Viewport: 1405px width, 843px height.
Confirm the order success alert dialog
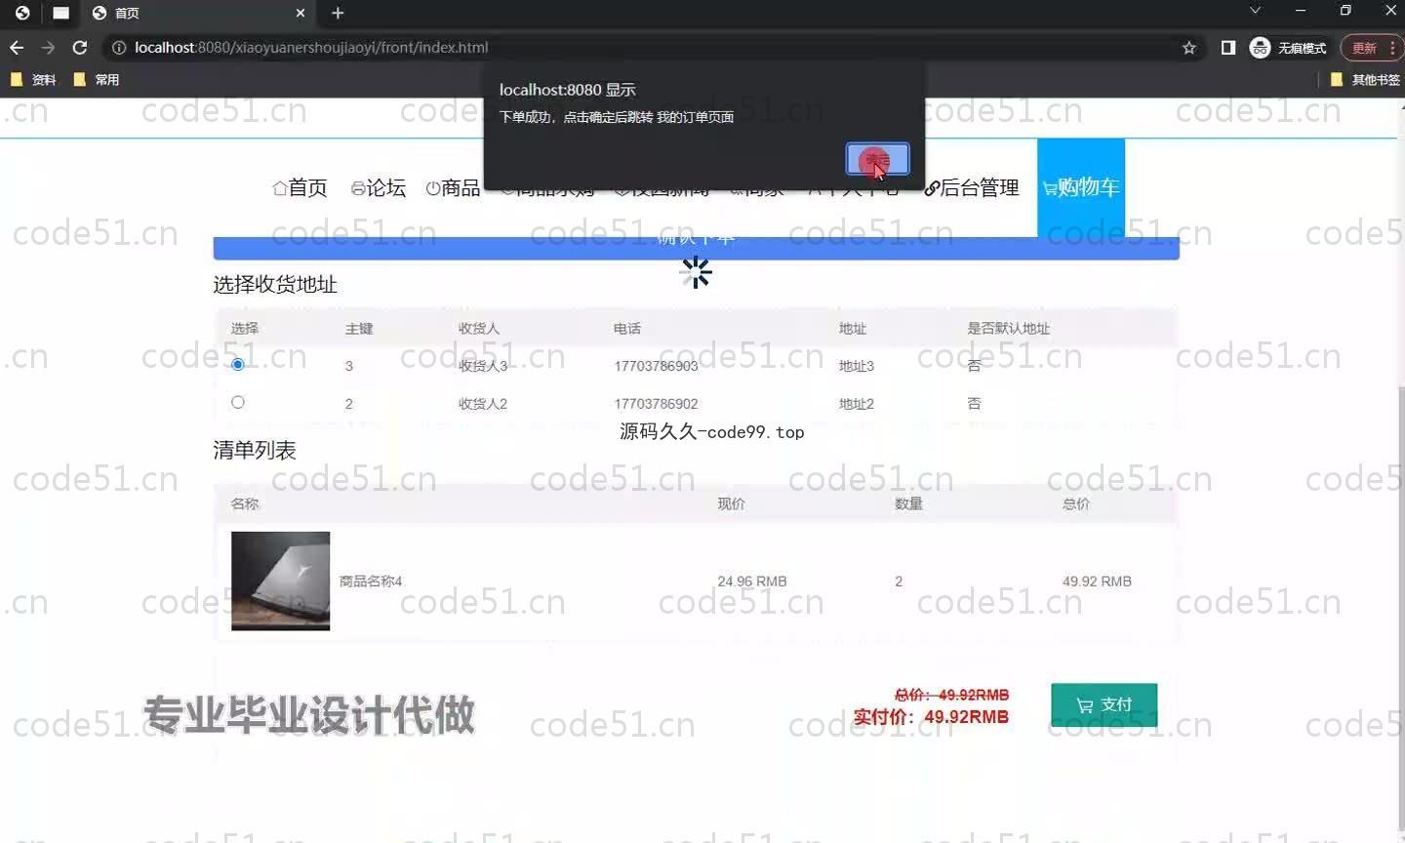point(877,159)
